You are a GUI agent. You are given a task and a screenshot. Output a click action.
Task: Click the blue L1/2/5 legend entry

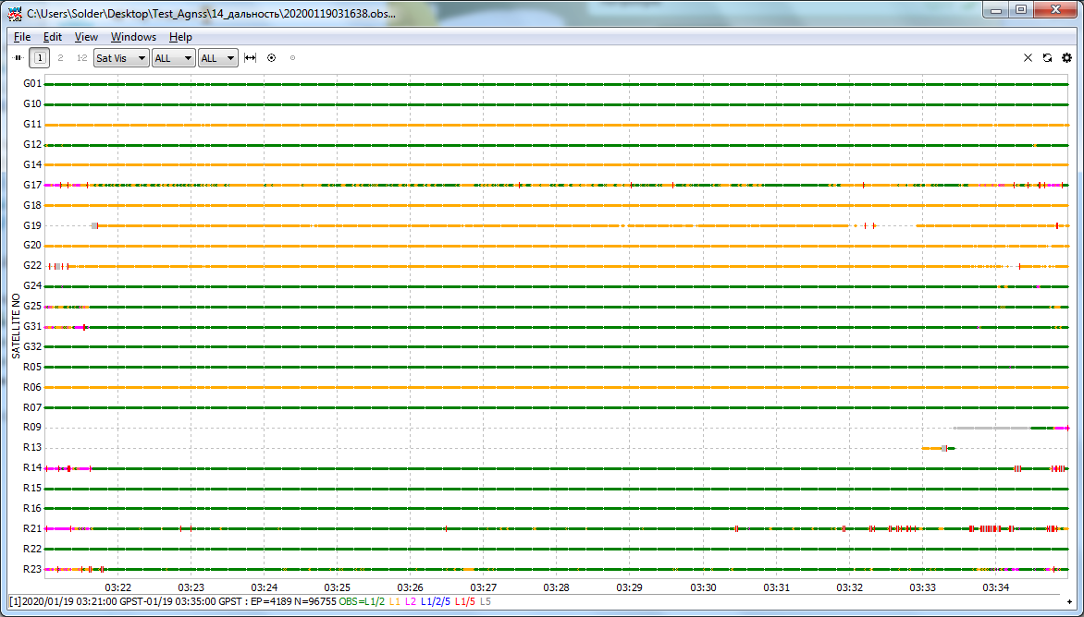tap(436, 602)
